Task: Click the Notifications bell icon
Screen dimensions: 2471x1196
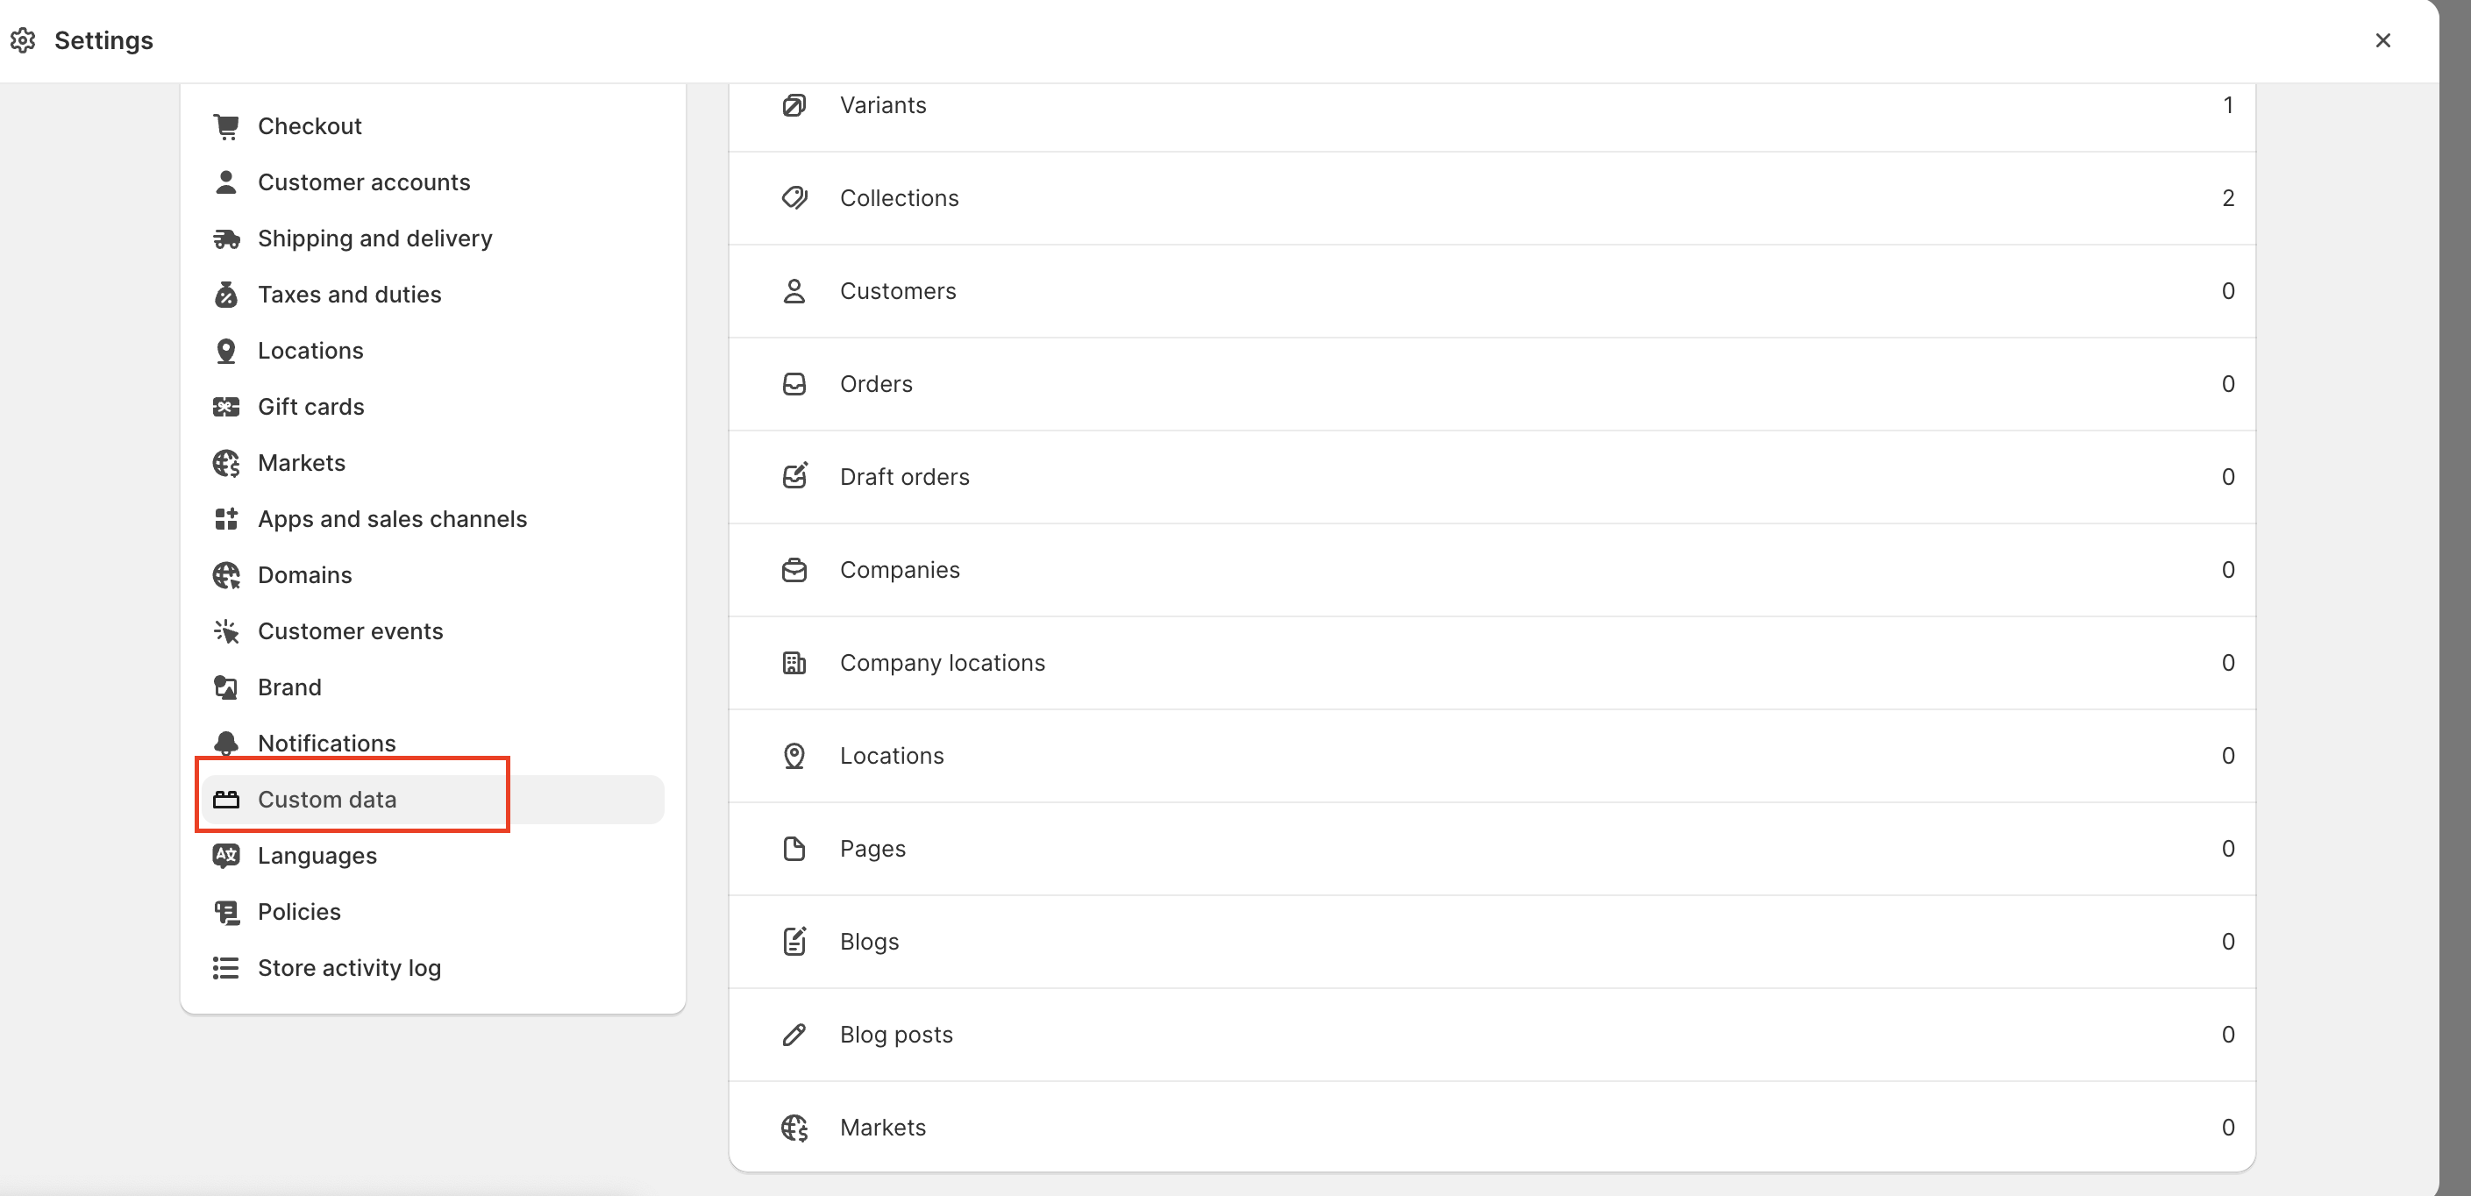Action: (x=226, y=744)
